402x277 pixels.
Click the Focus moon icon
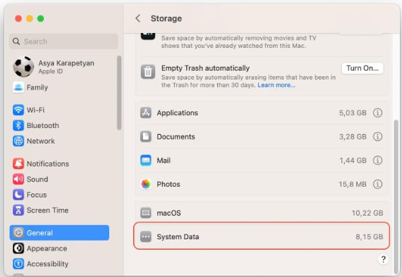point(18,195)
